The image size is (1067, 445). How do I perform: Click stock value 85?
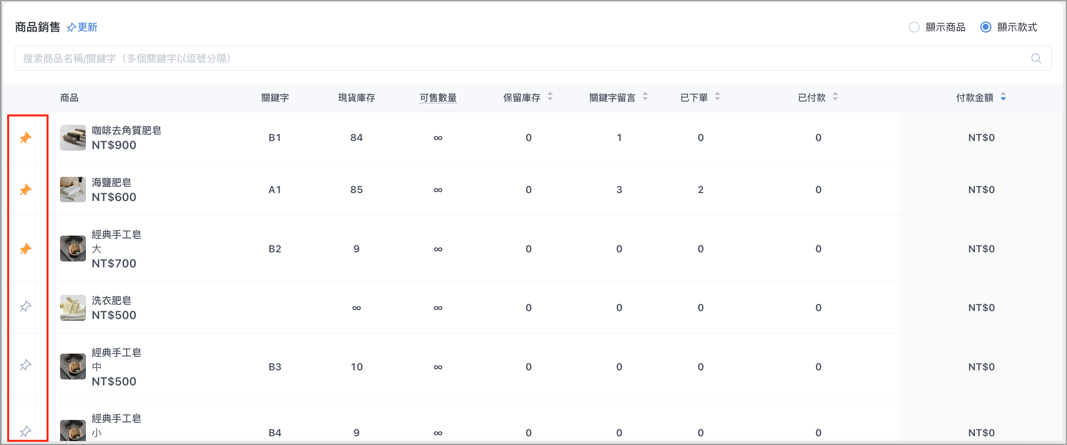tap(356, 190)
